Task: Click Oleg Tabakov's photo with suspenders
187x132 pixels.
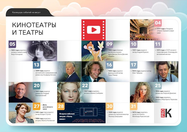Action: point(166,72)
